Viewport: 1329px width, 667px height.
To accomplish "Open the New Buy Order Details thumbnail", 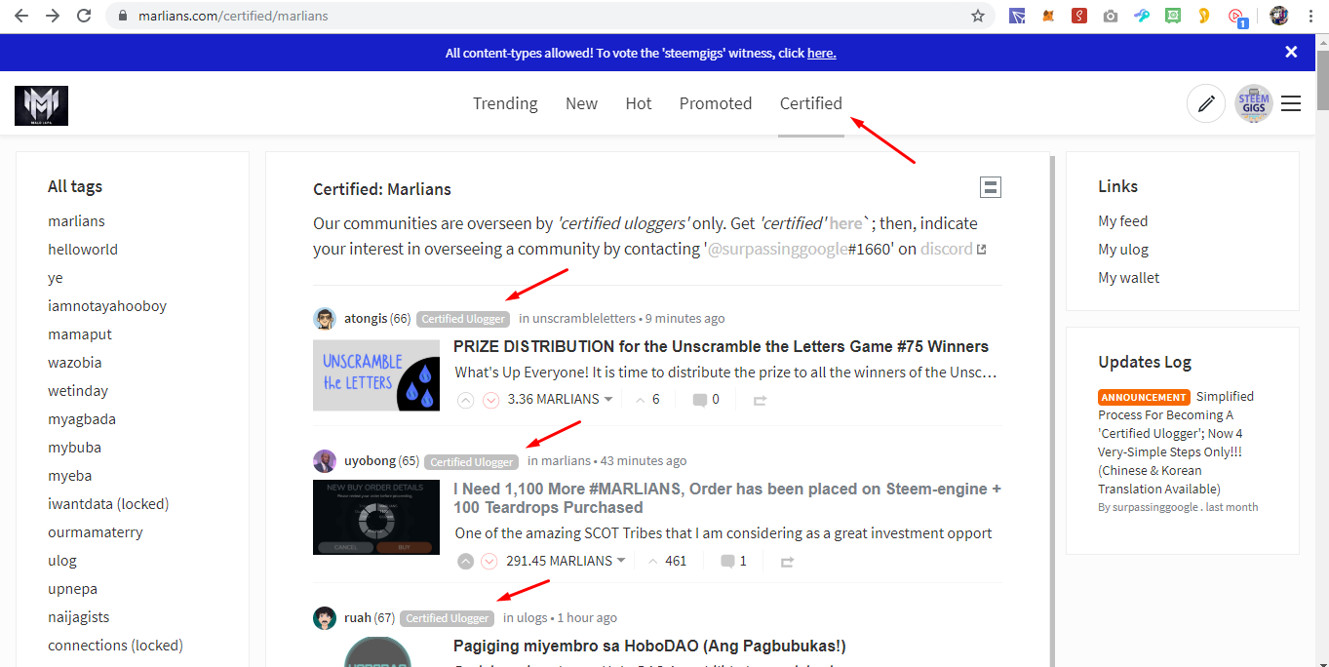I will pyautogui.click(x=376, y=517).
